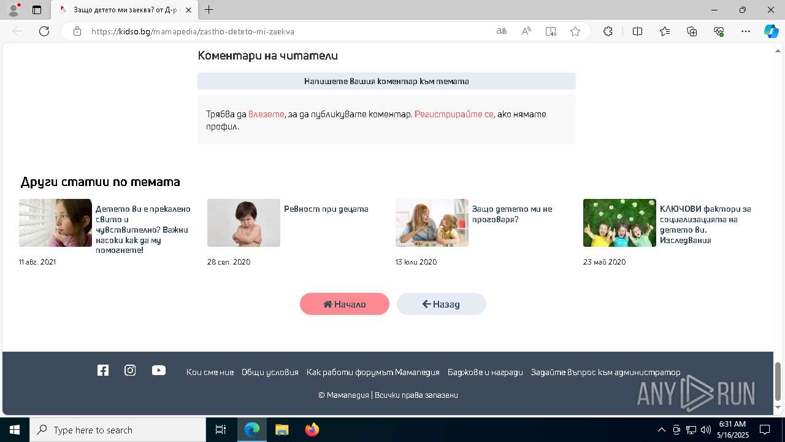The image size is (785, 442).
Task: Open the Windows Start menu
Action: click(x=15, y=430)
